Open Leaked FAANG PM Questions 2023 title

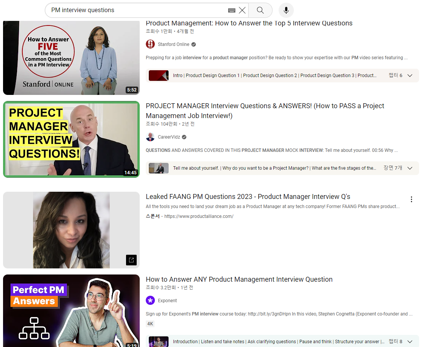[x=248, y=197]
